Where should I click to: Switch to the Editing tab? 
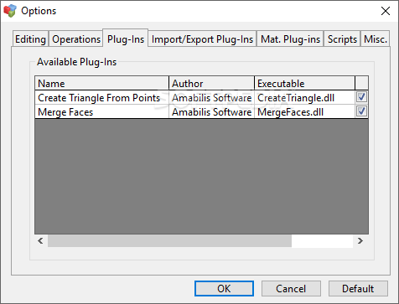click(30, 39)
